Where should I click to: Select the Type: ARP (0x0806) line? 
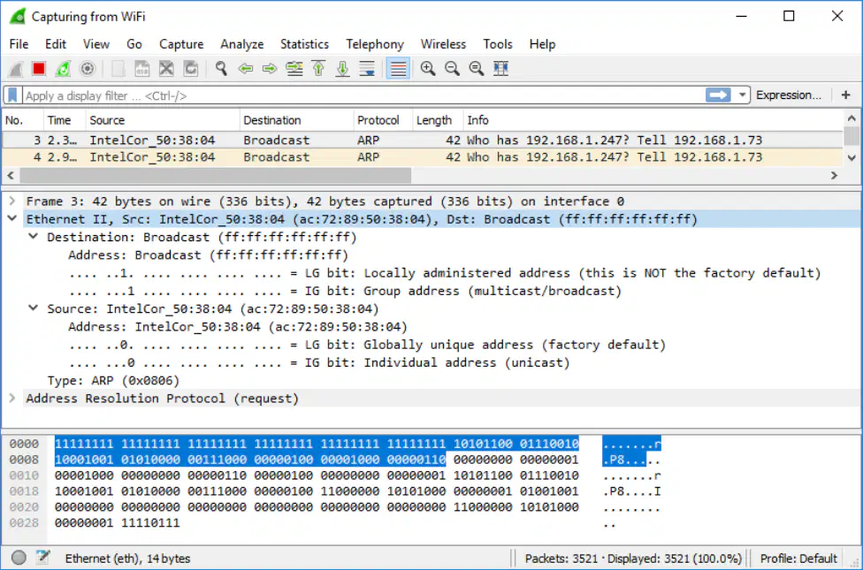[113, 381]
